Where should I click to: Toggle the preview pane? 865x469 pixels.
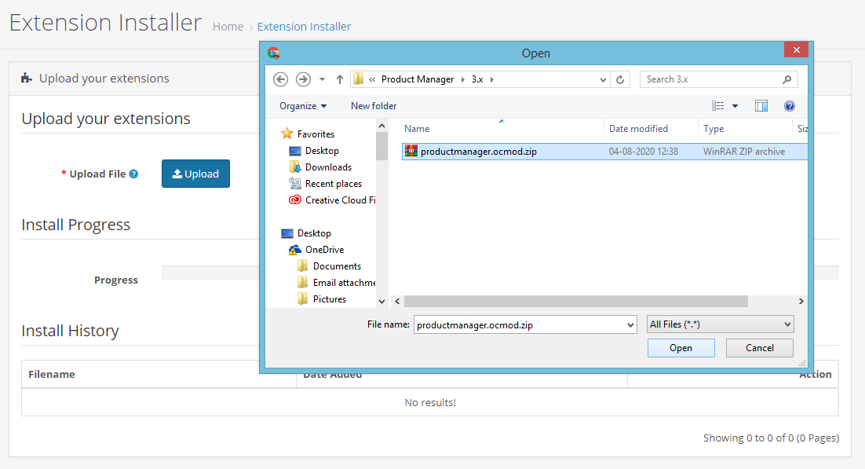coord(761,106)
